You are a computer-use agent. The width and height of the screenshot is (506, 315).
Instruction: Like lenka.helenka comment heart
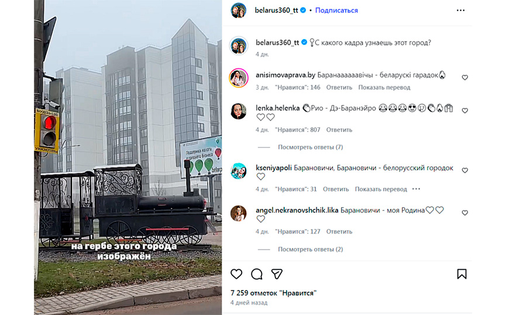[464, 111]
